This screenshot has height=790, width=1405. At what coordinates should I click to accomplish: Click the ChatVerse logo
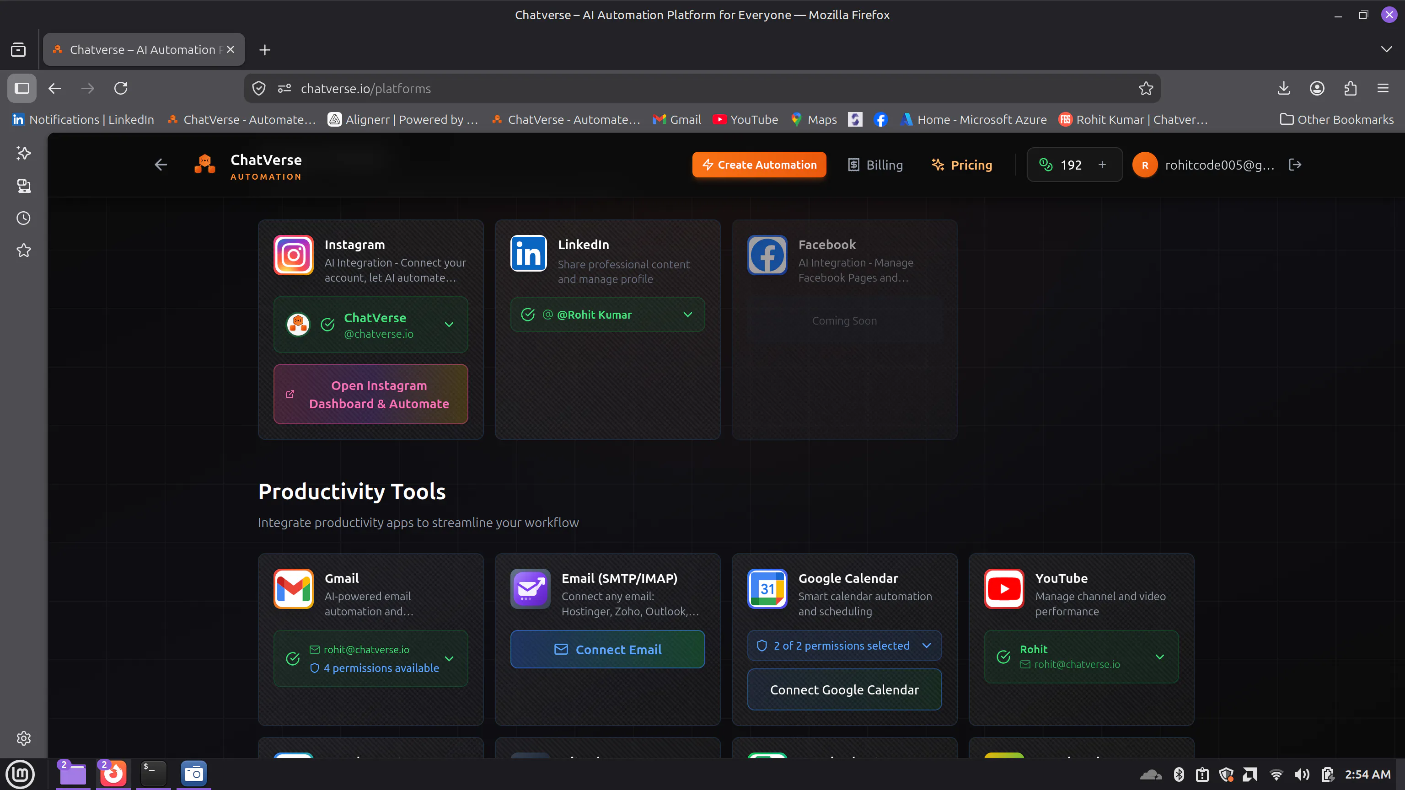tap(204, 165)
